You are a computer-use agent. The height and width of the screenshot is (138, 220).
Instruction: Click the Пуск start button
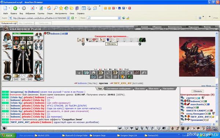pos(8,135)
